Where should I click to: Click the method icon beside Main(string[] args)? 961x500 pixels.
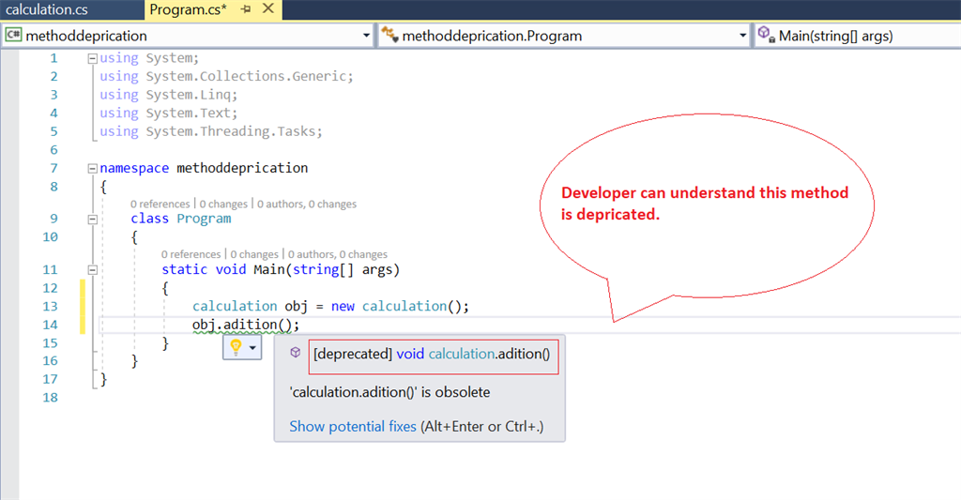766,35
